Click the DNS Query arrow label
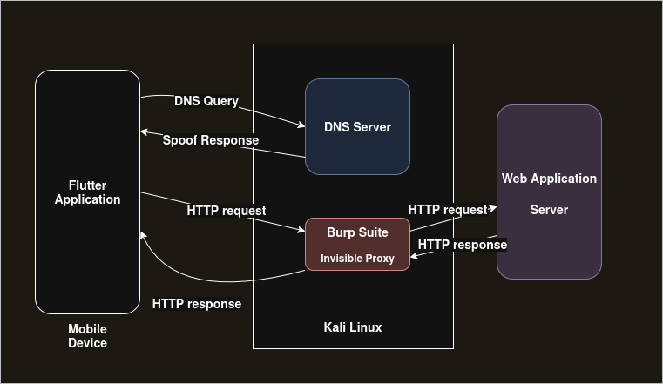Screen dimensions: 663x384 (x=206, y=101)
